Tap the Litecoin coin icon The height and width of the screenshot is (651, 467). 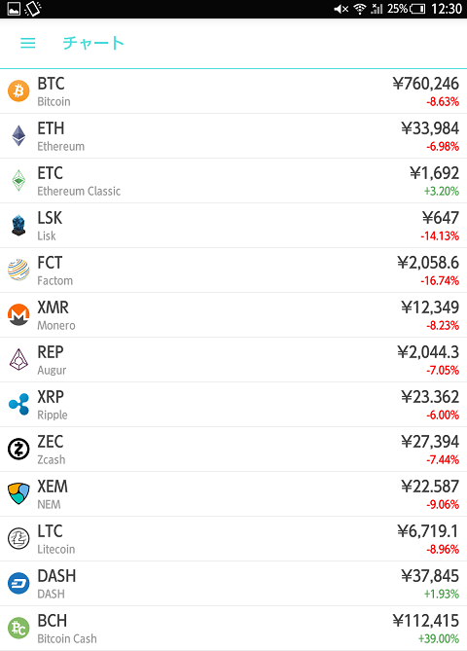18,538
